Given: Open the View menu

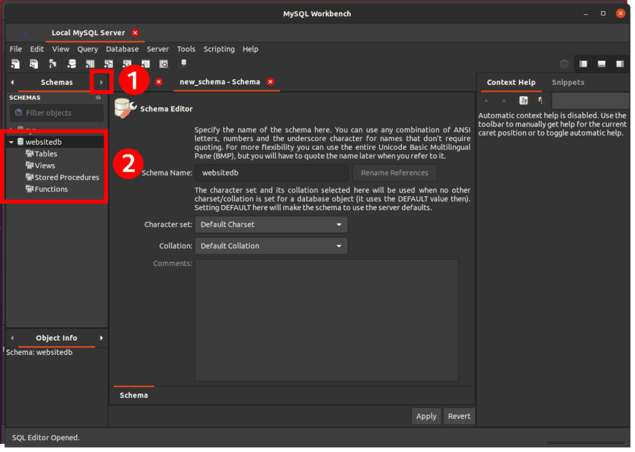Looking at the screenshot, I should [x=60, y=49].
